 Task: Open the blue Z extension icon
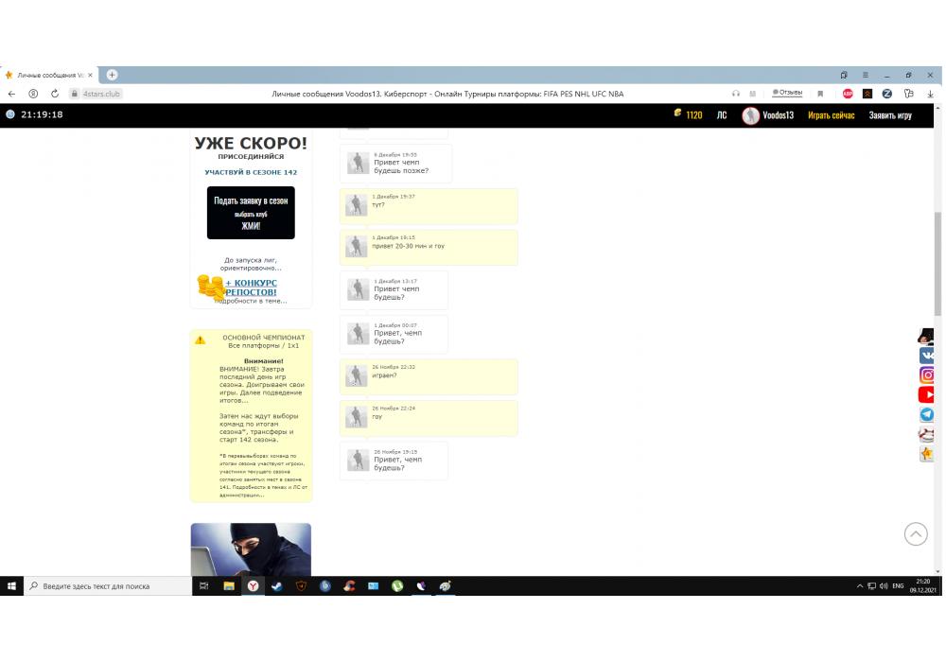click(x=887, y=94)
